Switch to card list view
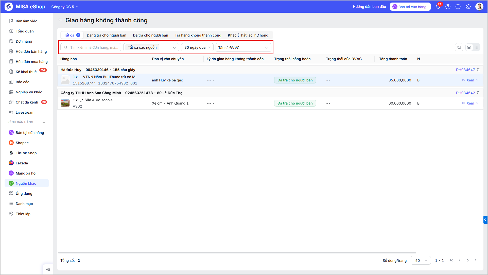The height and width of the screenshot is (275, 488). [469, 47]
